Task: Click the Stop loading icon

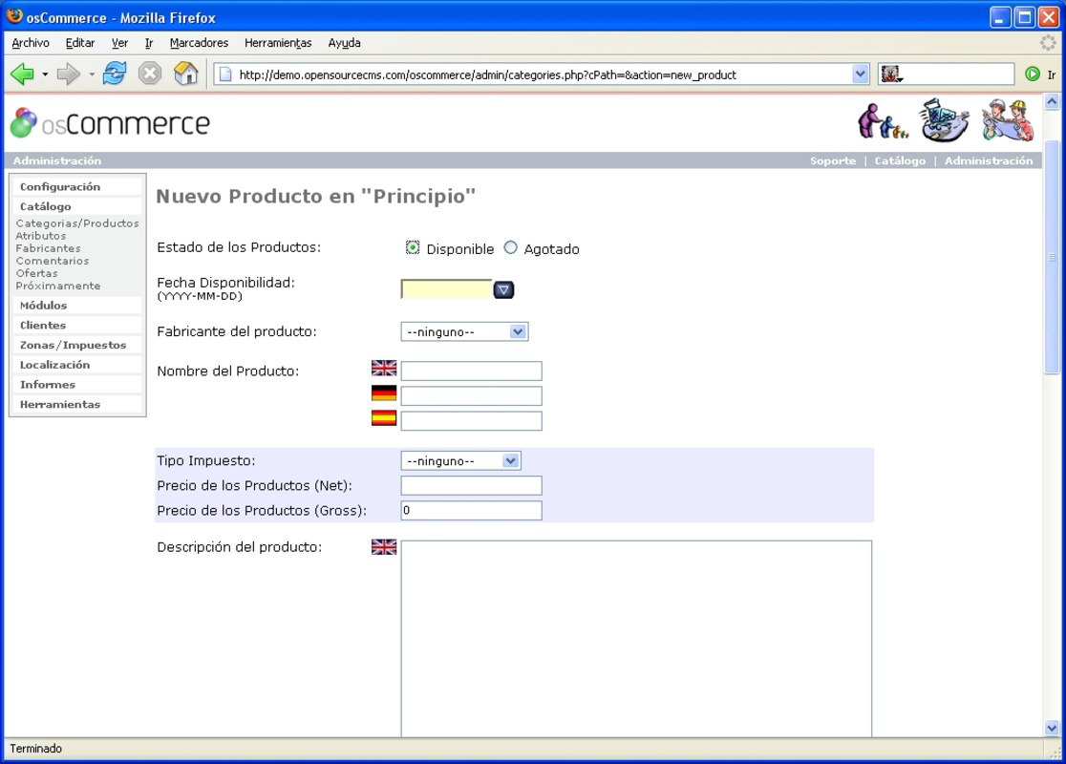Action: [x=150, y=73]
